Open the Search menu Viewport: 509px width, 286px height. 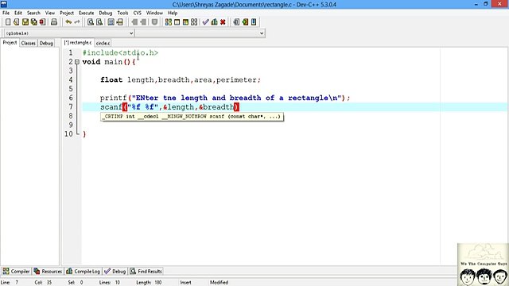33,13
